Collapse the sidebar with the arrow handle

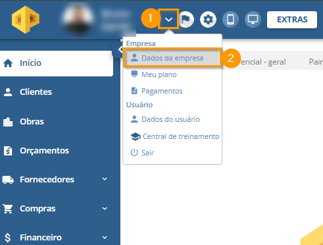[x=118, y=49]
